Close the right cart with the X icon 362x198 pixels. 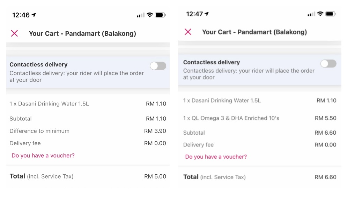tap(188, 32)
